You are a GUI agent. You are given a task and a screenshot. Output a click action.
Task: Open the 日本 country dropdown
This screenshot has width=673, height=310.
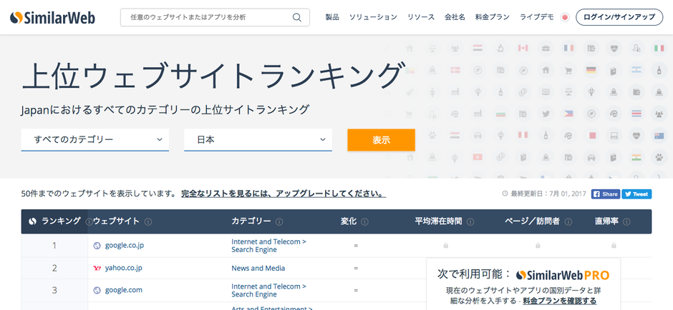coord(258,139)
